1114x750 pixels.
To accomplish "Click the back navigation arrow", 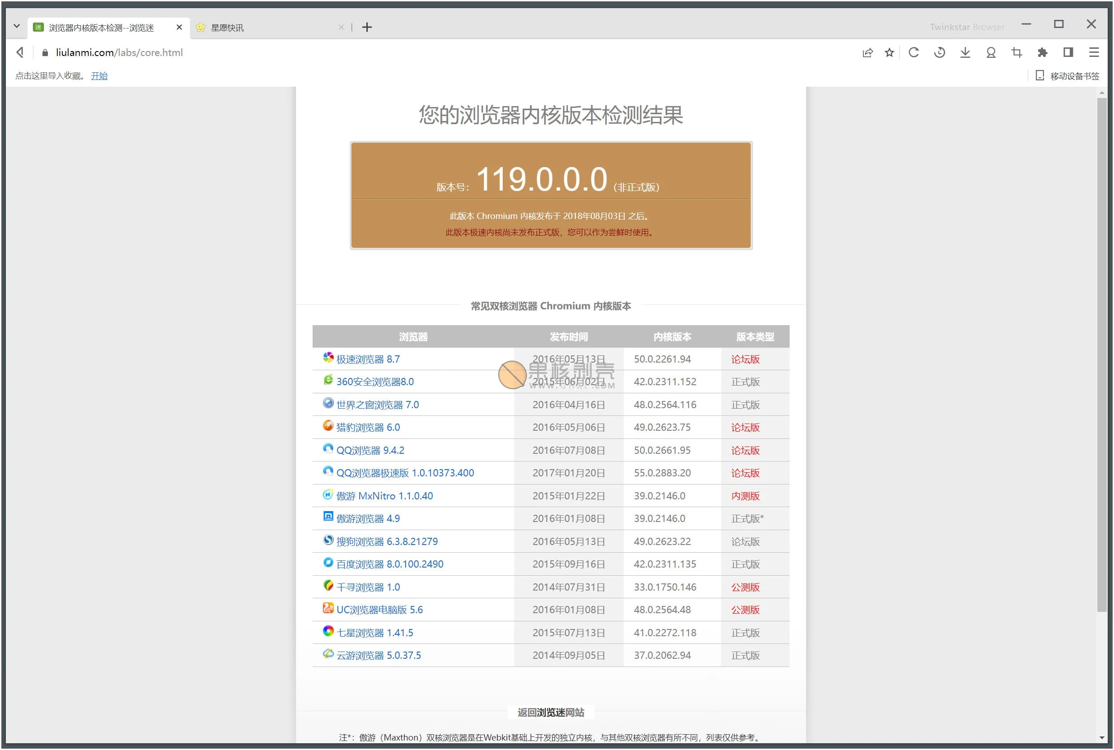I will pos(19,52).
